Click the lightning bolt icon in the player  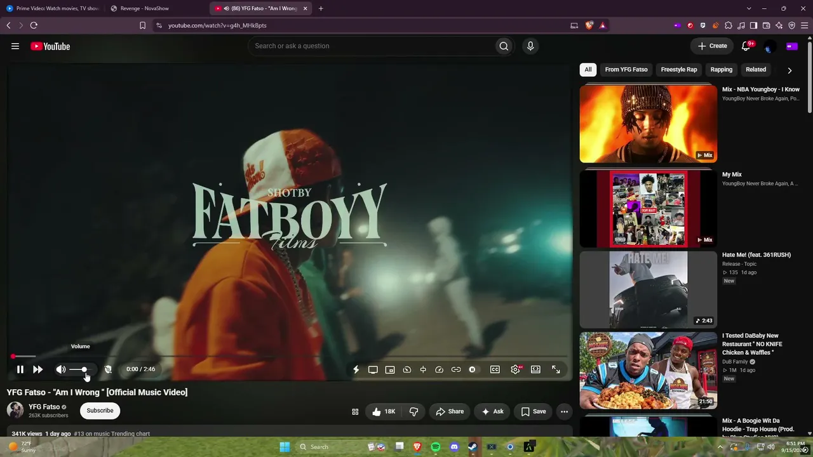[356, 369]
